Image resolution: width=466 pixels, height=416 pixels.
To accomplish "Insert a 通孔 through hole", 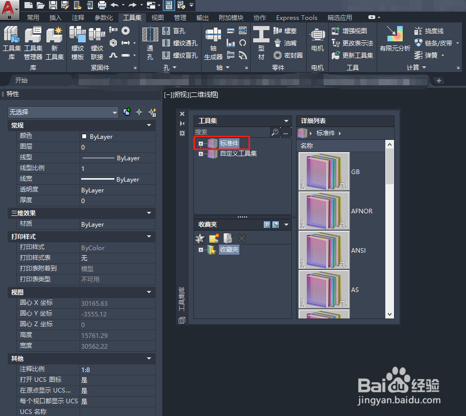I will [150, 43].
